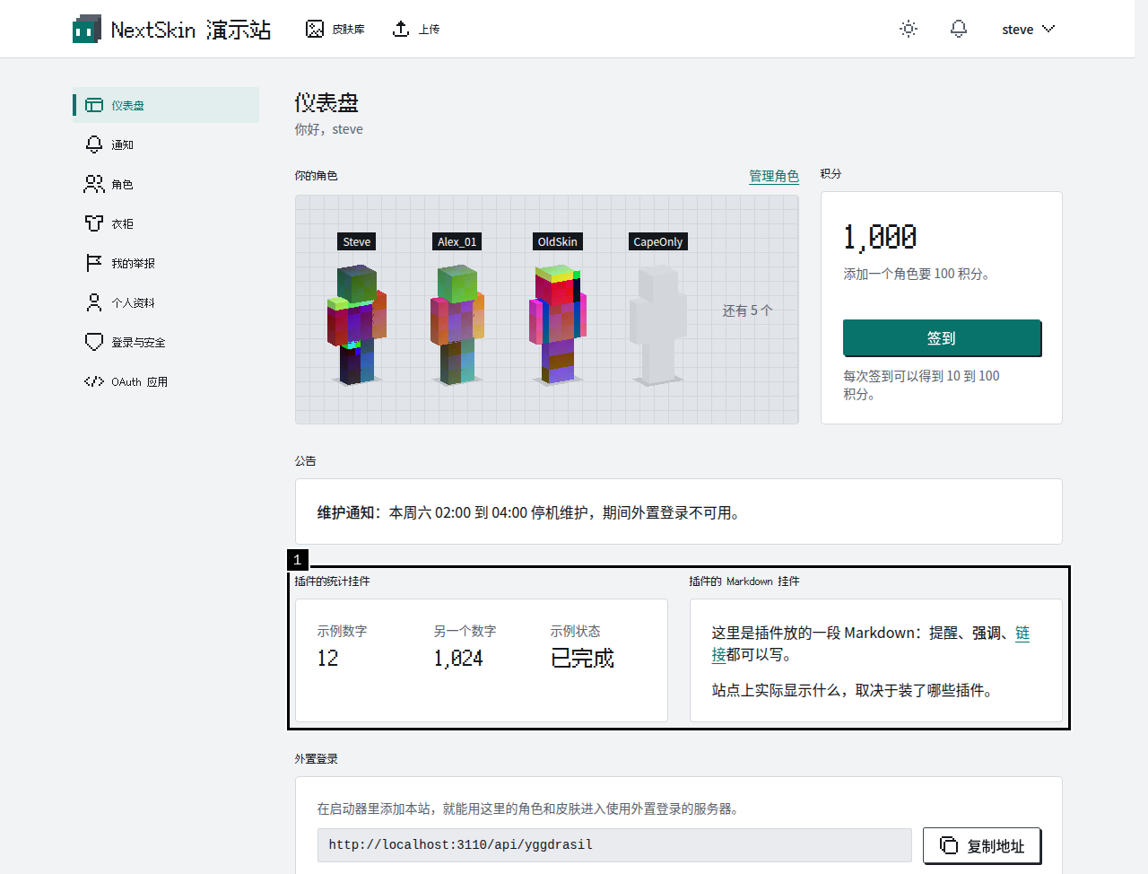Click the 链接 link in Markdown widget
Viewport: 1148px width, 874px height.
(1022, 633)
